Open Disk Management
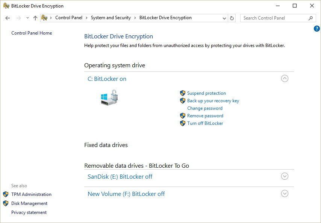The image size is (321, 223). click(29, 203)
